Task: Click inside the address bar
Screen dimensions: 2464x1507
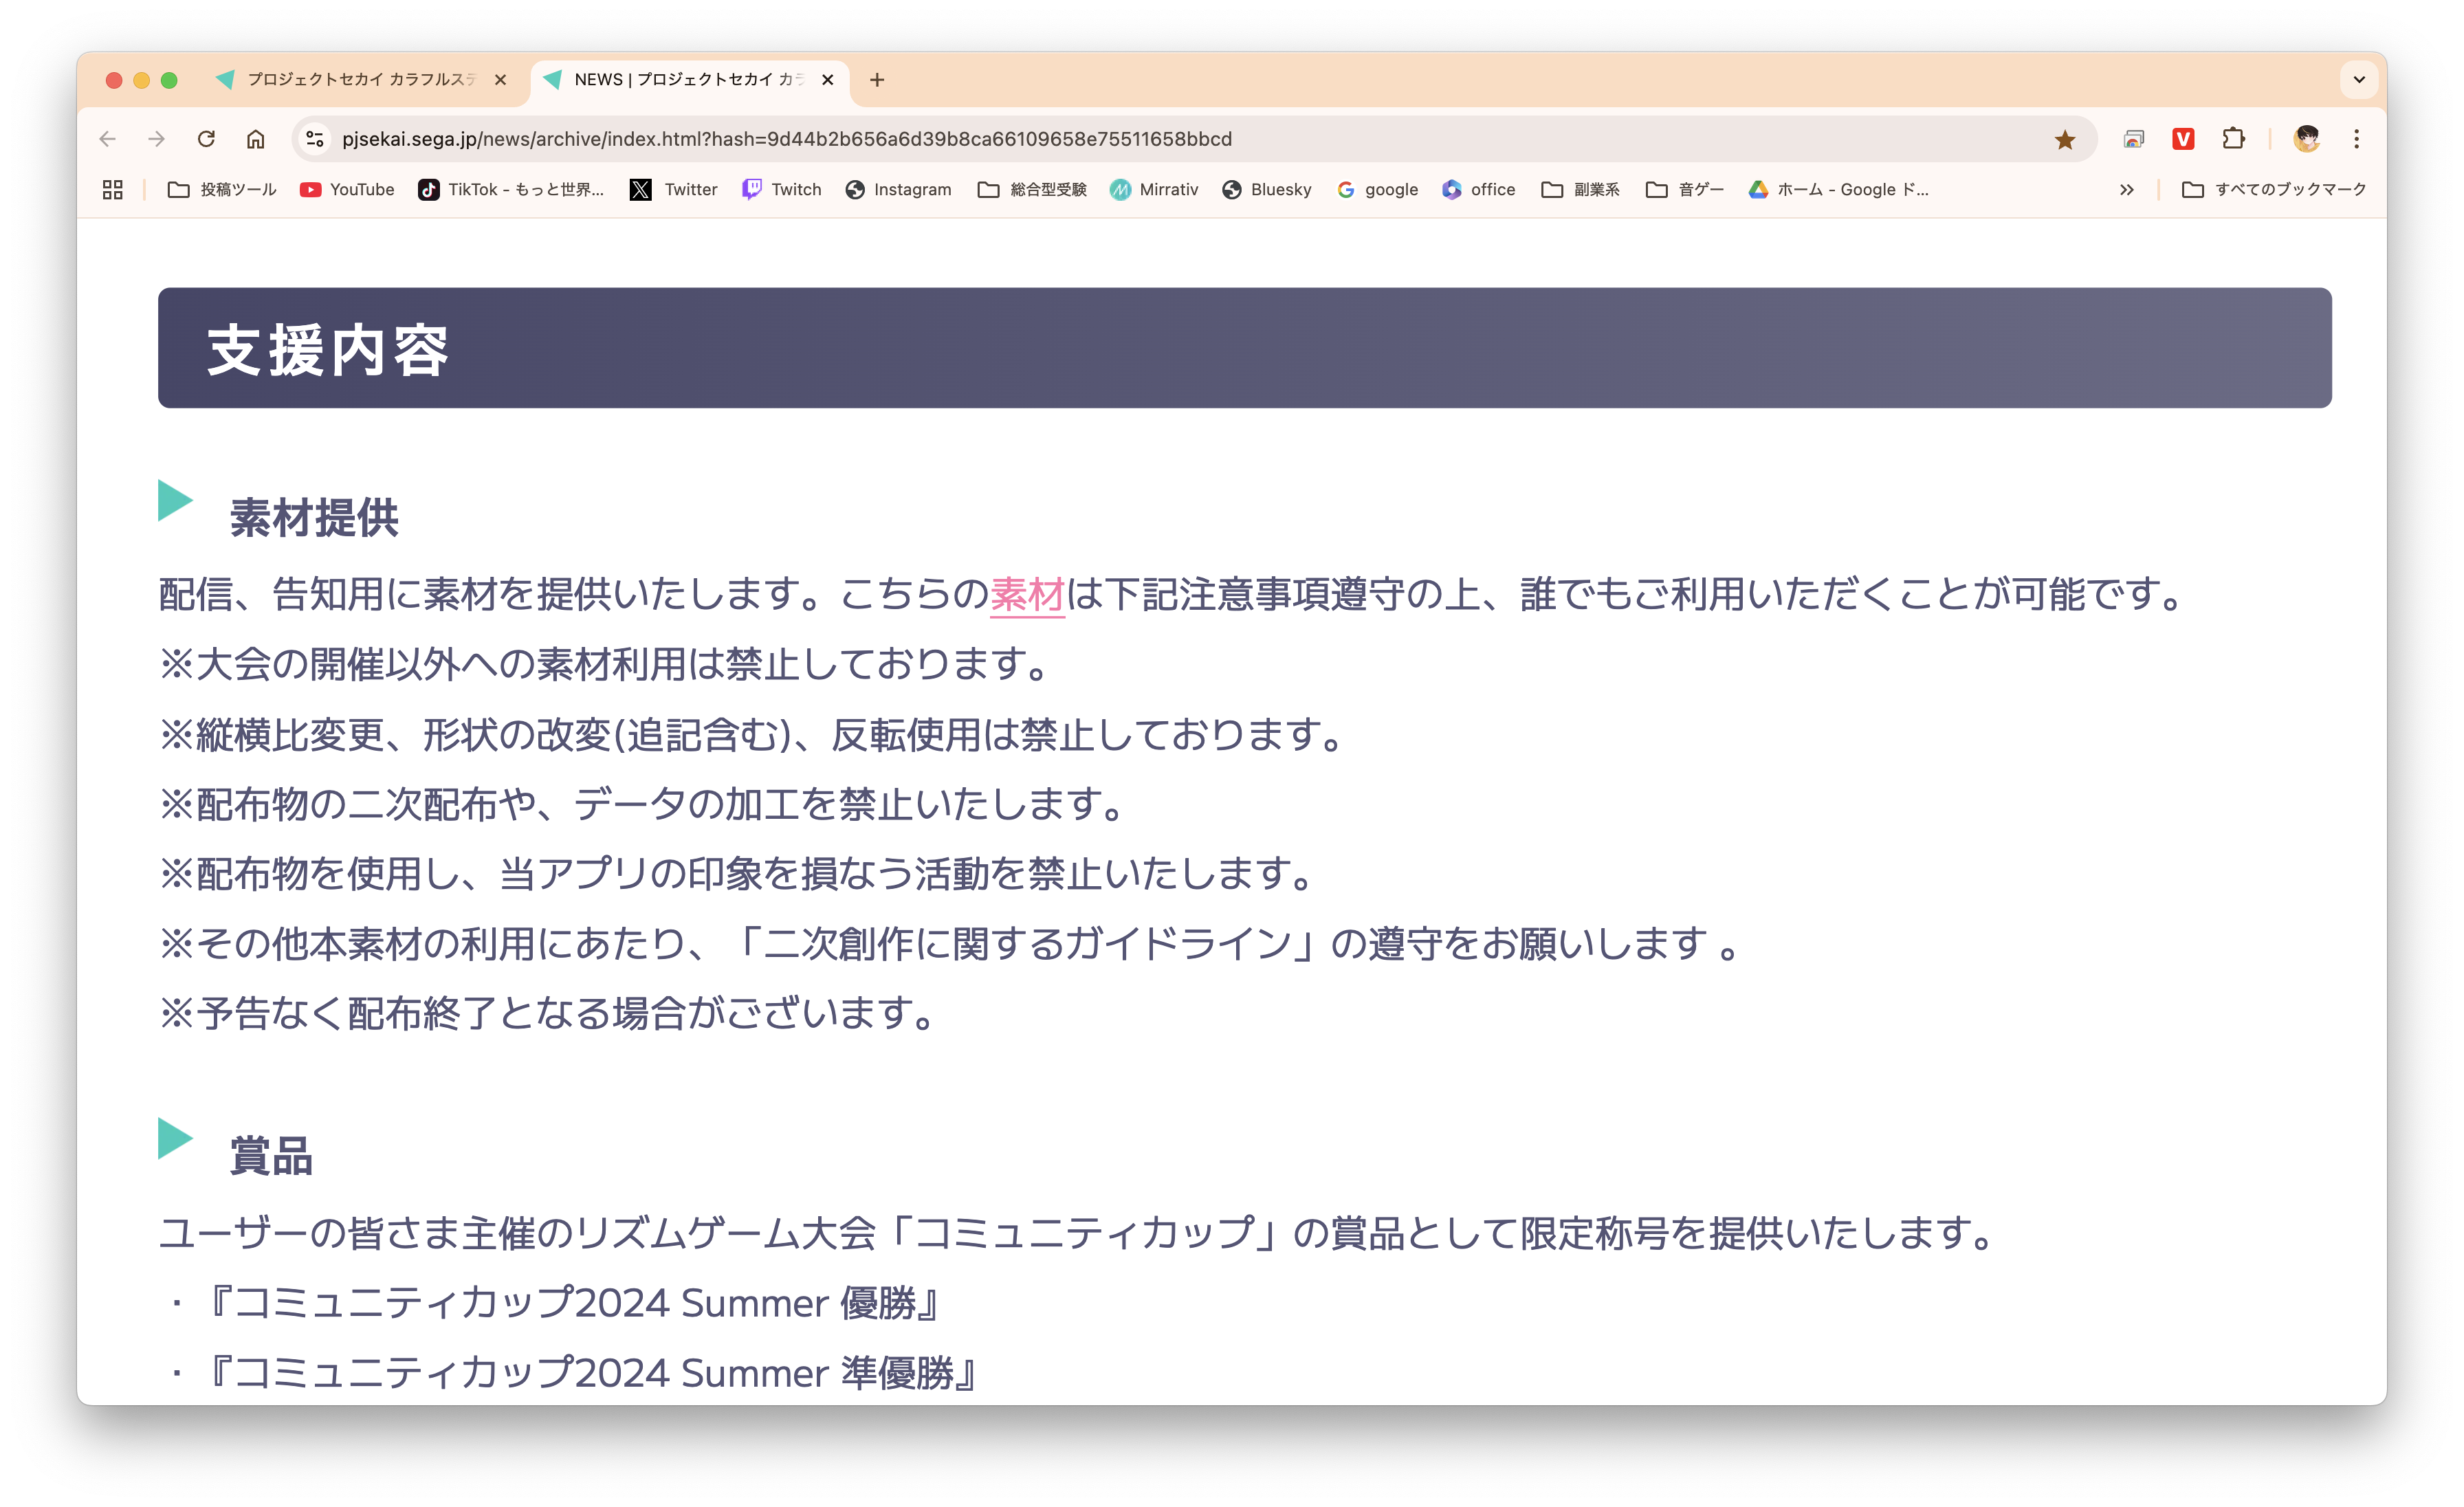Action: pos(800,139)
